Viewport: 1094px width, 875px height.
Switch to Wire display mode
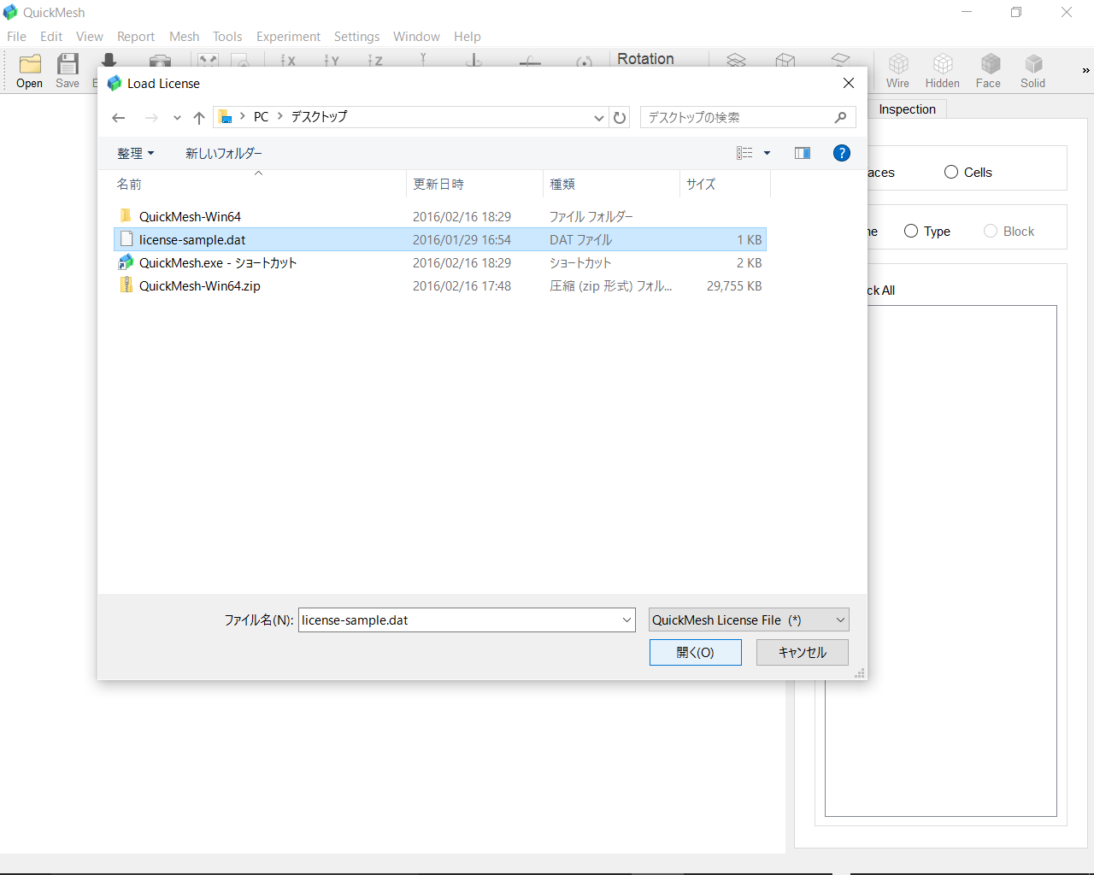pos(897,71)
